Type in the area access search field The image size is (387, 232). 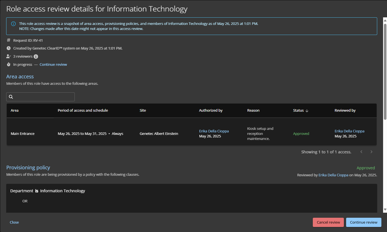click(43, 97)
